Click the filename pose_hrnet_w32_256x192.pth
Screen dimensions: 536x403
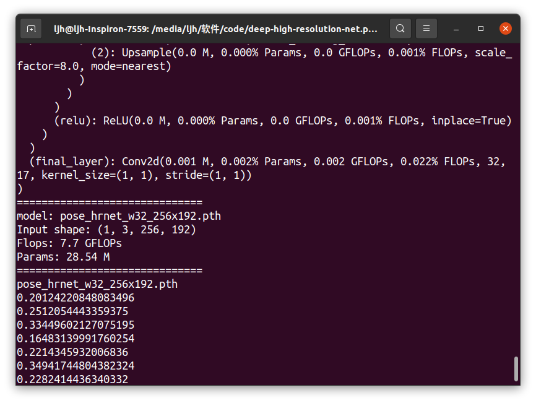(x=97, y=284)
